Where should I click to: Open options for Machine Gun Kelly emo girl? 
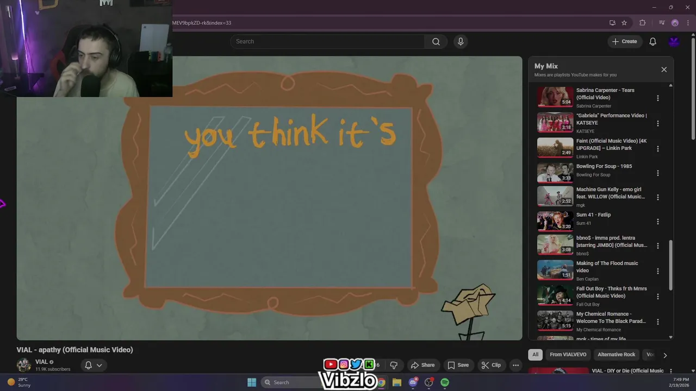tap(657, 197)
